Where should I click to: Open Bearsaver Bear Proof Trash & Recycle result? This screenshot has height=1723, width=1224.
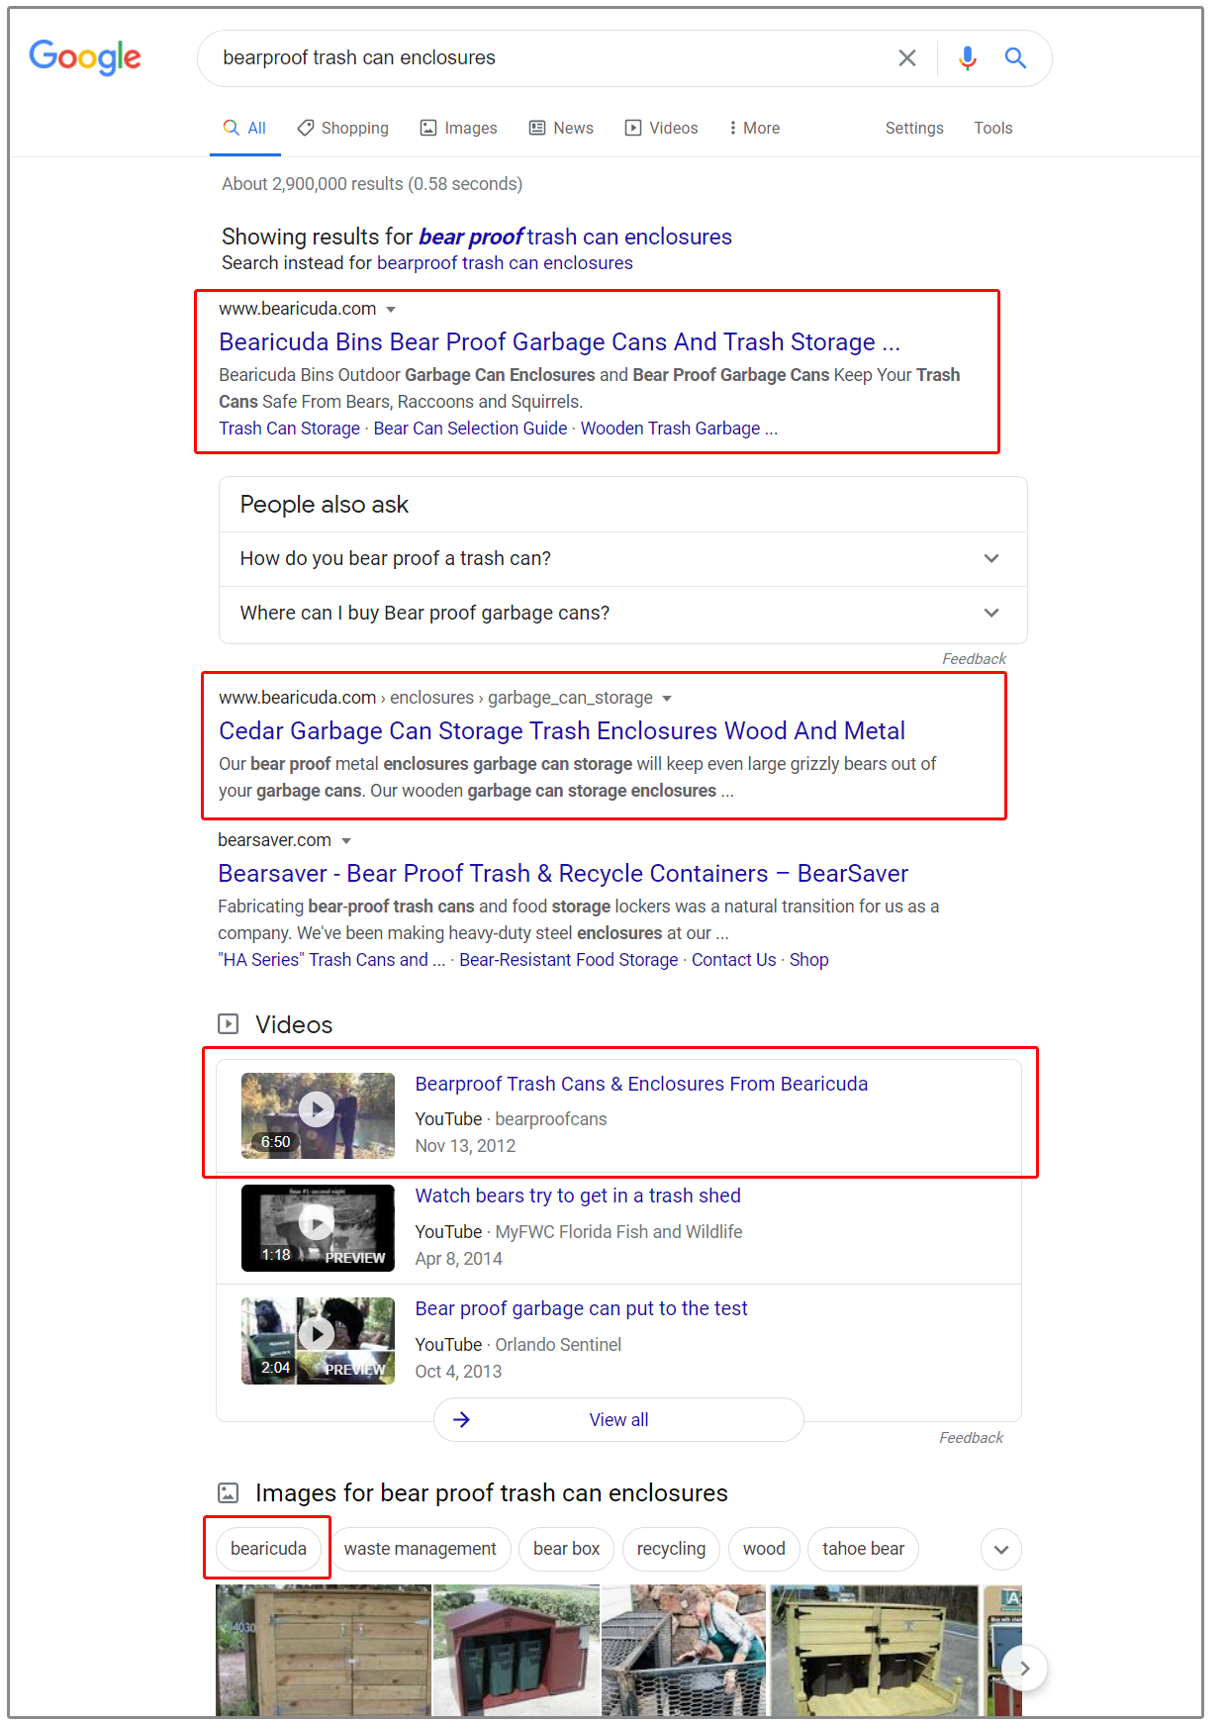coord(562,873)
